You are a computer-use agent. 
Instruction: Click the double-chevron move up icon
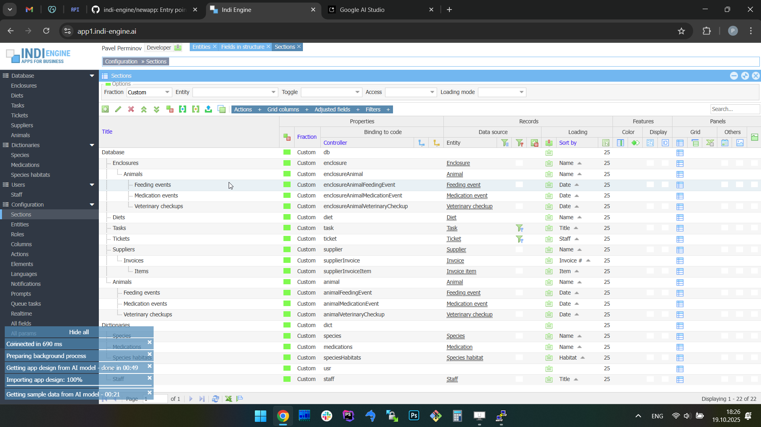click(144, 109)
